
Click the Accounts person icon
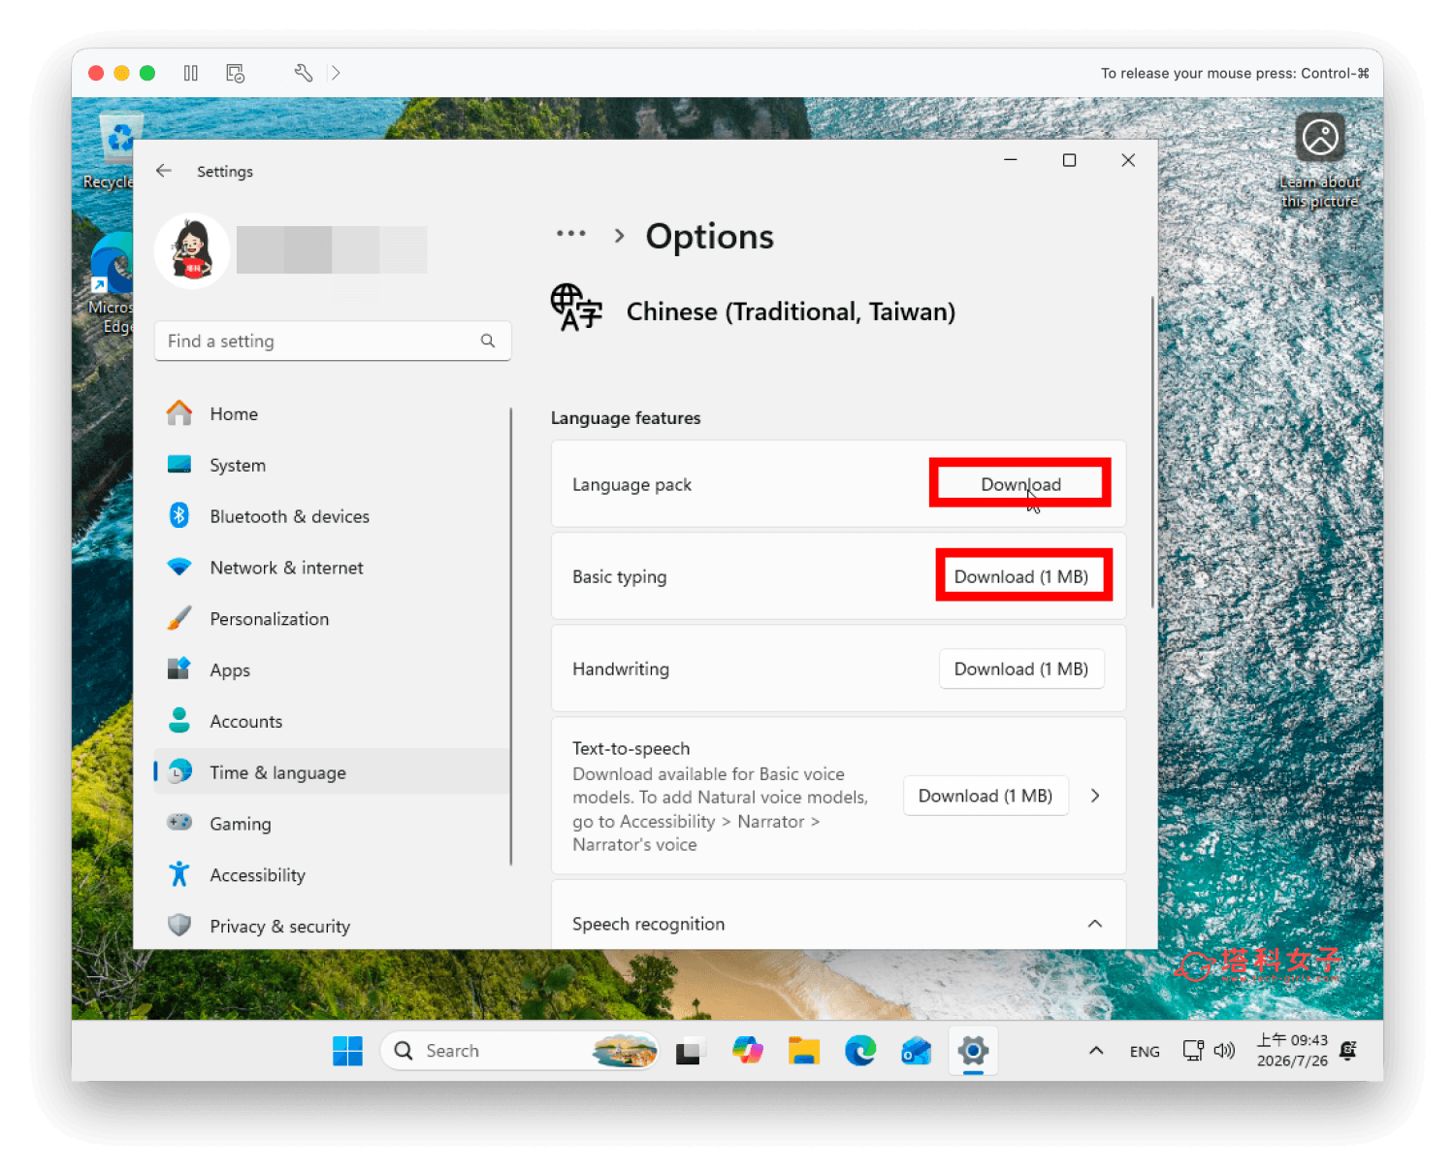coord(179,720)
